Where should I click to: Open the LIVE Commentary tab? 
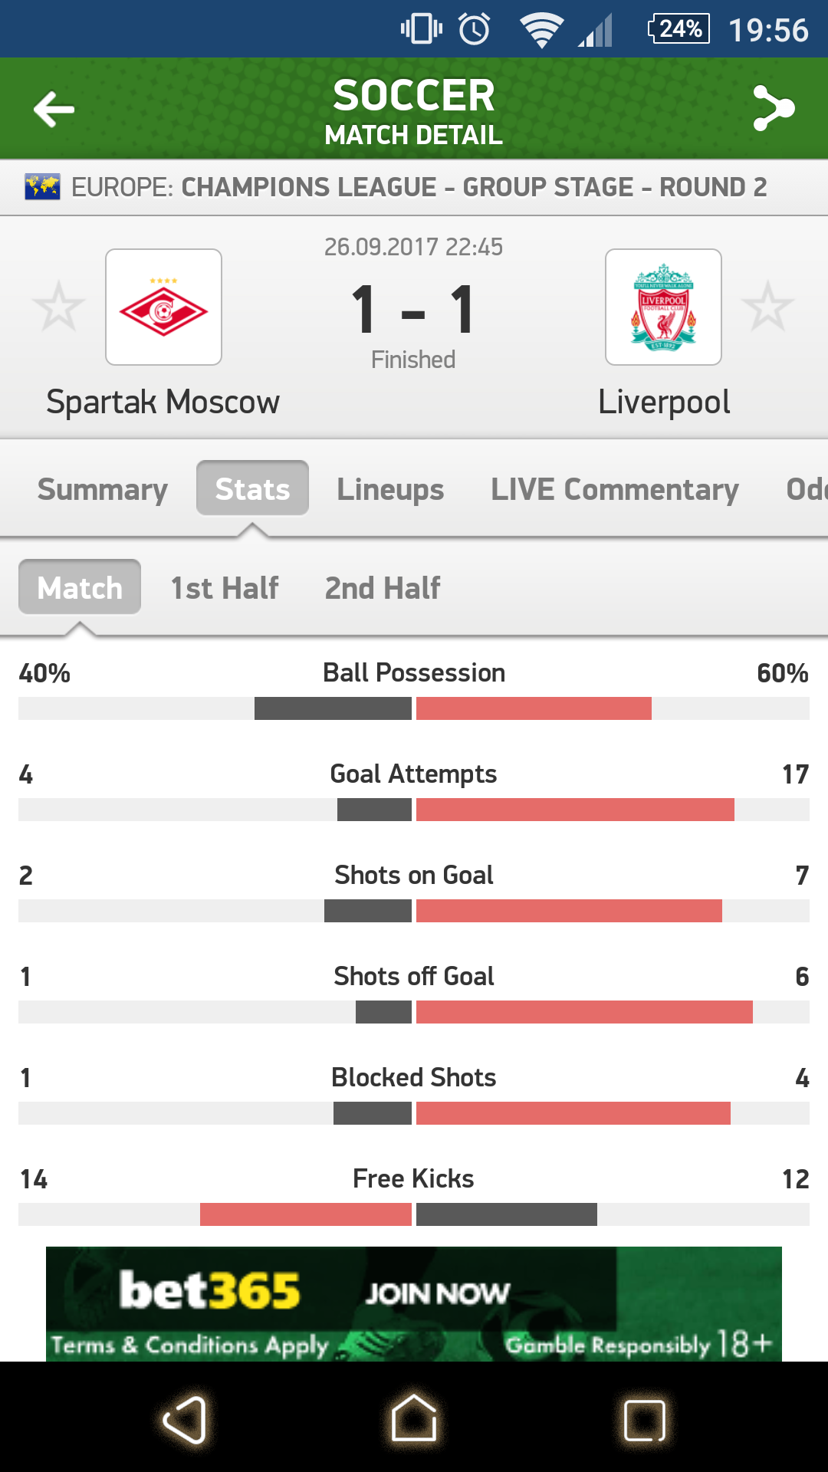pyautogui.click(x=615, y=489)
